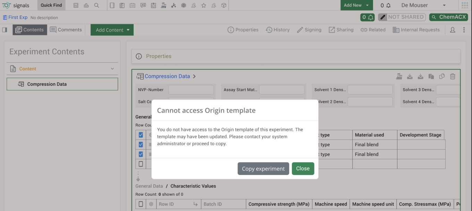Click the Assay Start Mat... input field

click(282, 90)
